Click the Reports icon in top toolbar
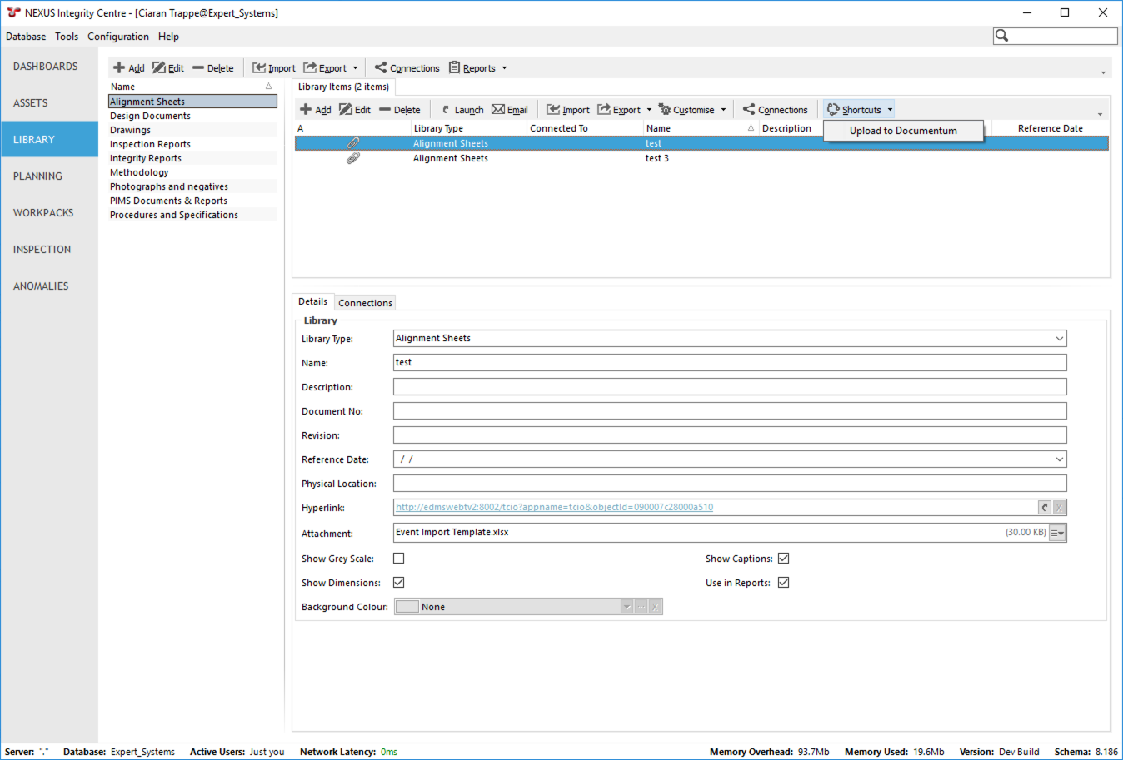Viewport: 1123px width, 760px height. (x=454, y=68)
